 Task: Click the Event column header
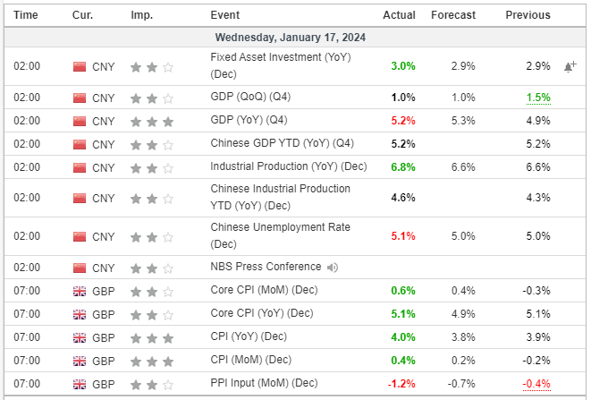224,15
